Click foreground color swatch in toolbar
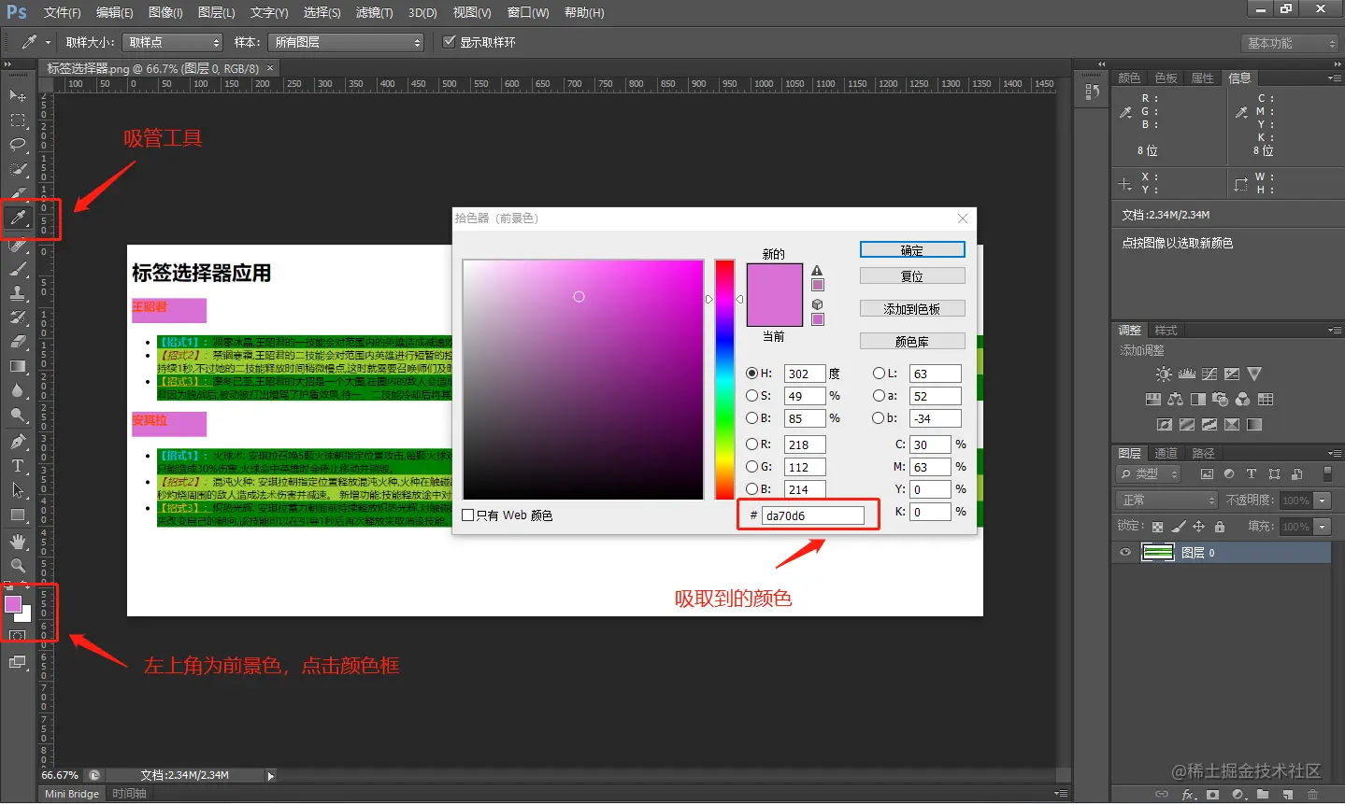The image size is (1345, 804). click(13, 604)
